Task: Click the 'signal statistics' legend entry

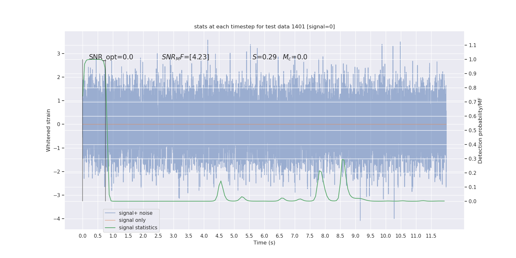Action: tap(138, 228)
